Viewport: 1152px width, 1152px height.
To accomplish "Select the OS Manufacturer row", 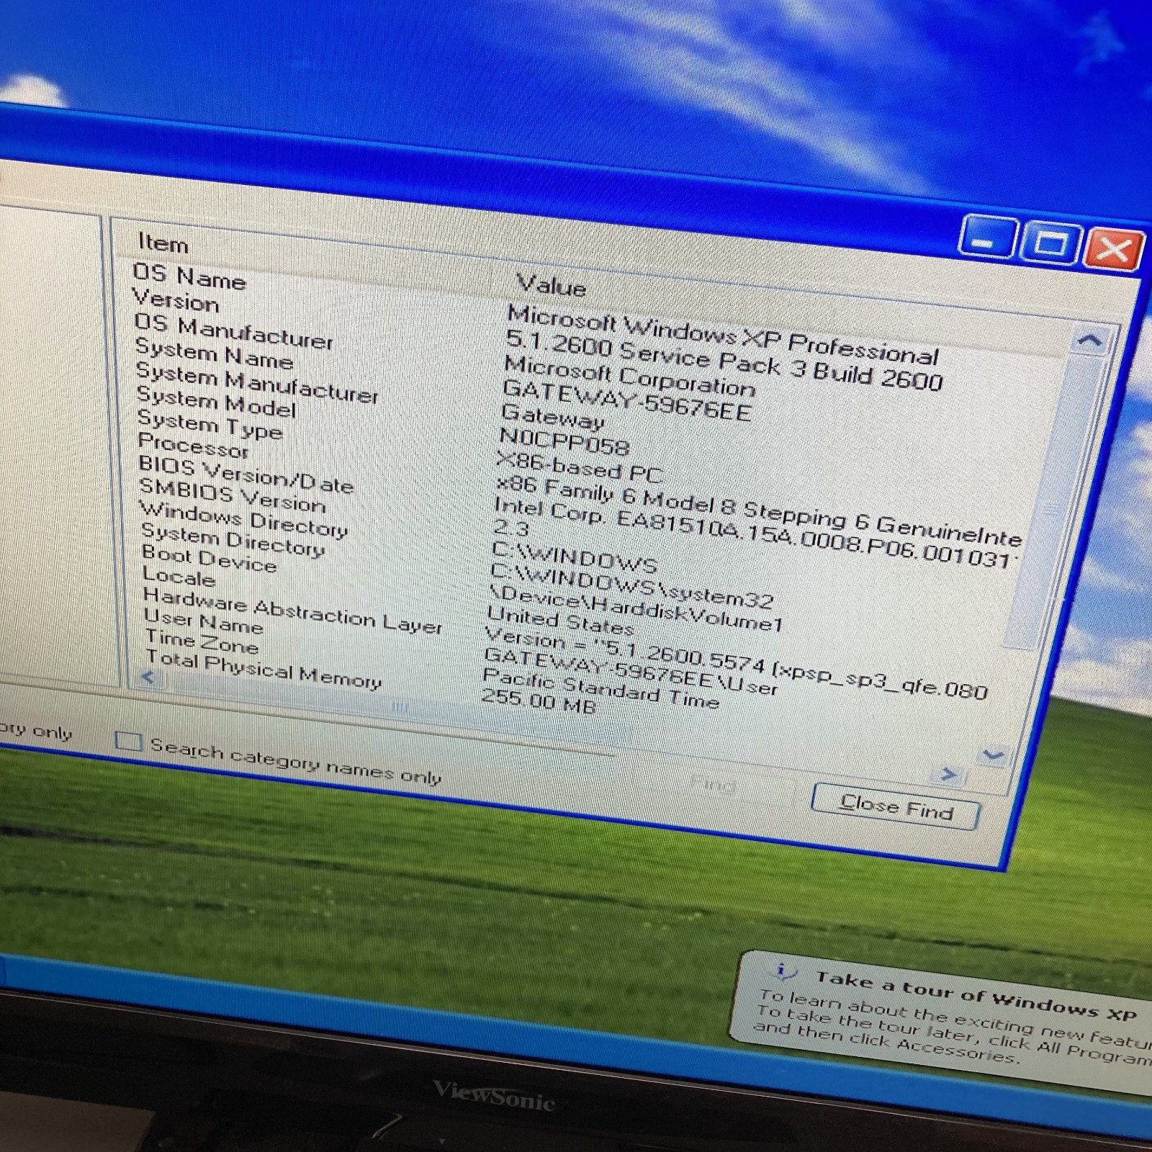I will (234, 331).
